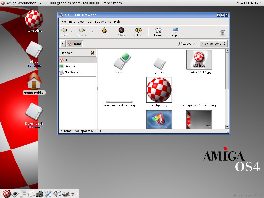Image resolution: width=264 pixels, height=198 pixels.
Task: Open the Forward history dropdown arrow
Action: pos(93,32)
